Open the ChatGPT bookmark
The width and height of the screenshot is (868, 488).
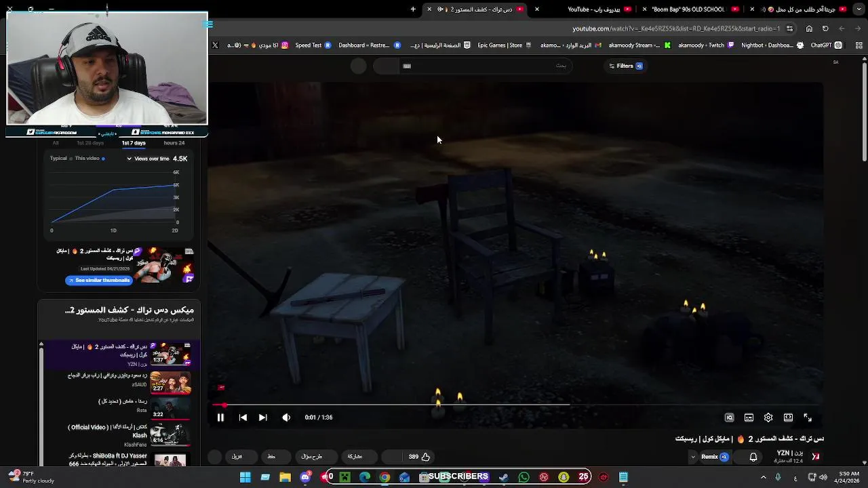tap(826, 45)
